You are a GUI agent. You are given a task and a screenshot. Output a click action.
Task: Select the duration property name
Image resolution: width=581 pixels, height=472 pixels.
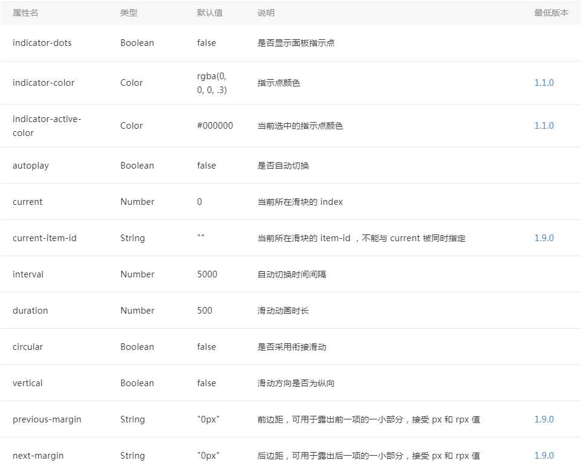(x=30, y=311)
